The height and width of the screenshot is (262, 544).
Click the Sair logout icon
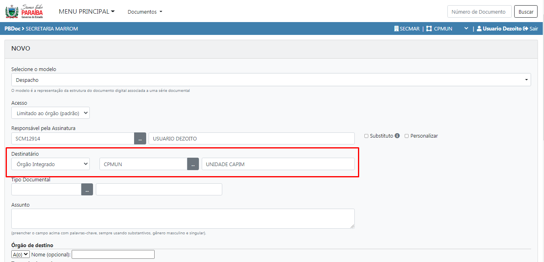[525, 29]
